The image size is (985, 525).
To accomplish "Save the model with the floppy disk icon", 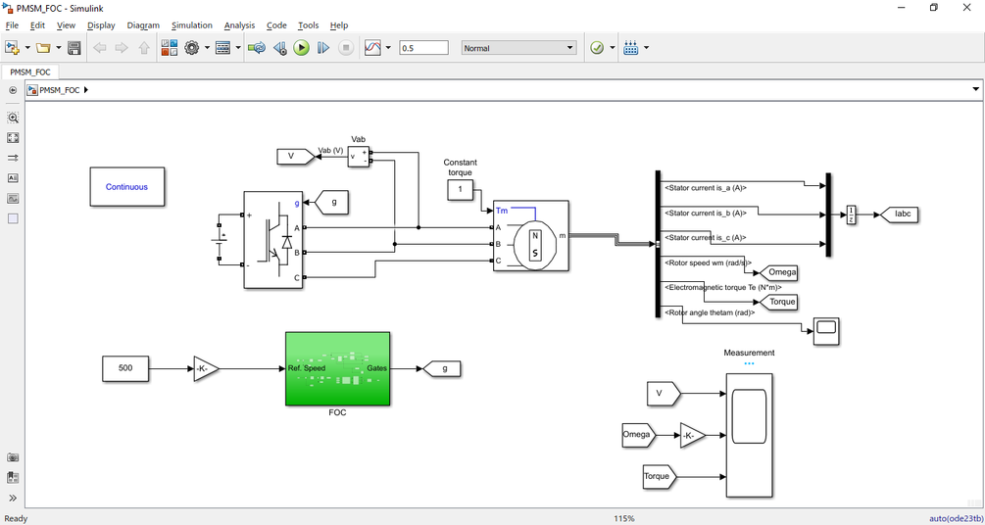I will 74,48.
